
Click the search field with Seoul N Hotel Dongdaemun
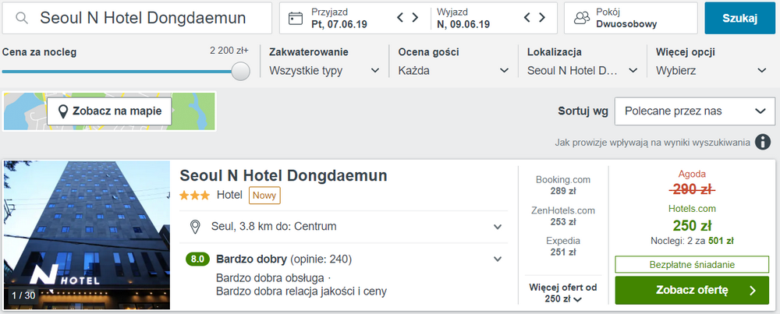136,18
